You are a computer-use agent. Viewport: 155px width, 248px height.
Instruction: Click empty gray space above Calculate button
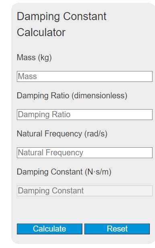pyautogui.click(x=83, y=210)
